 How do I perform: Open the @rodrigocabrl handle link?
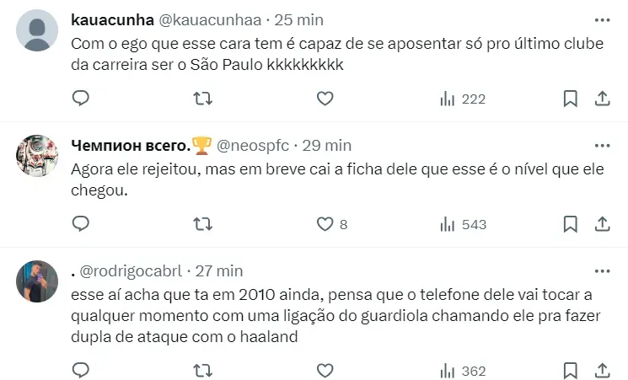[132, 270]
